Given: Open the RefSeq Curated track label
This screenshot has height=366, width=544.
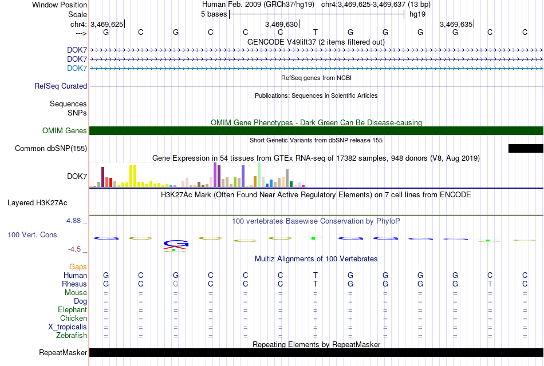Looking at the screenshot, I should coord(61,86).
